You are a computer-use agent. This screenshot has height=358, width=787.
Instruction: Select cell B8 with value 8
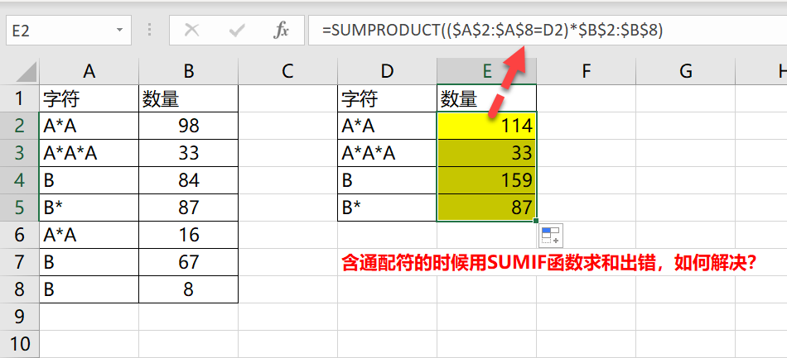[x=188, y=289]
